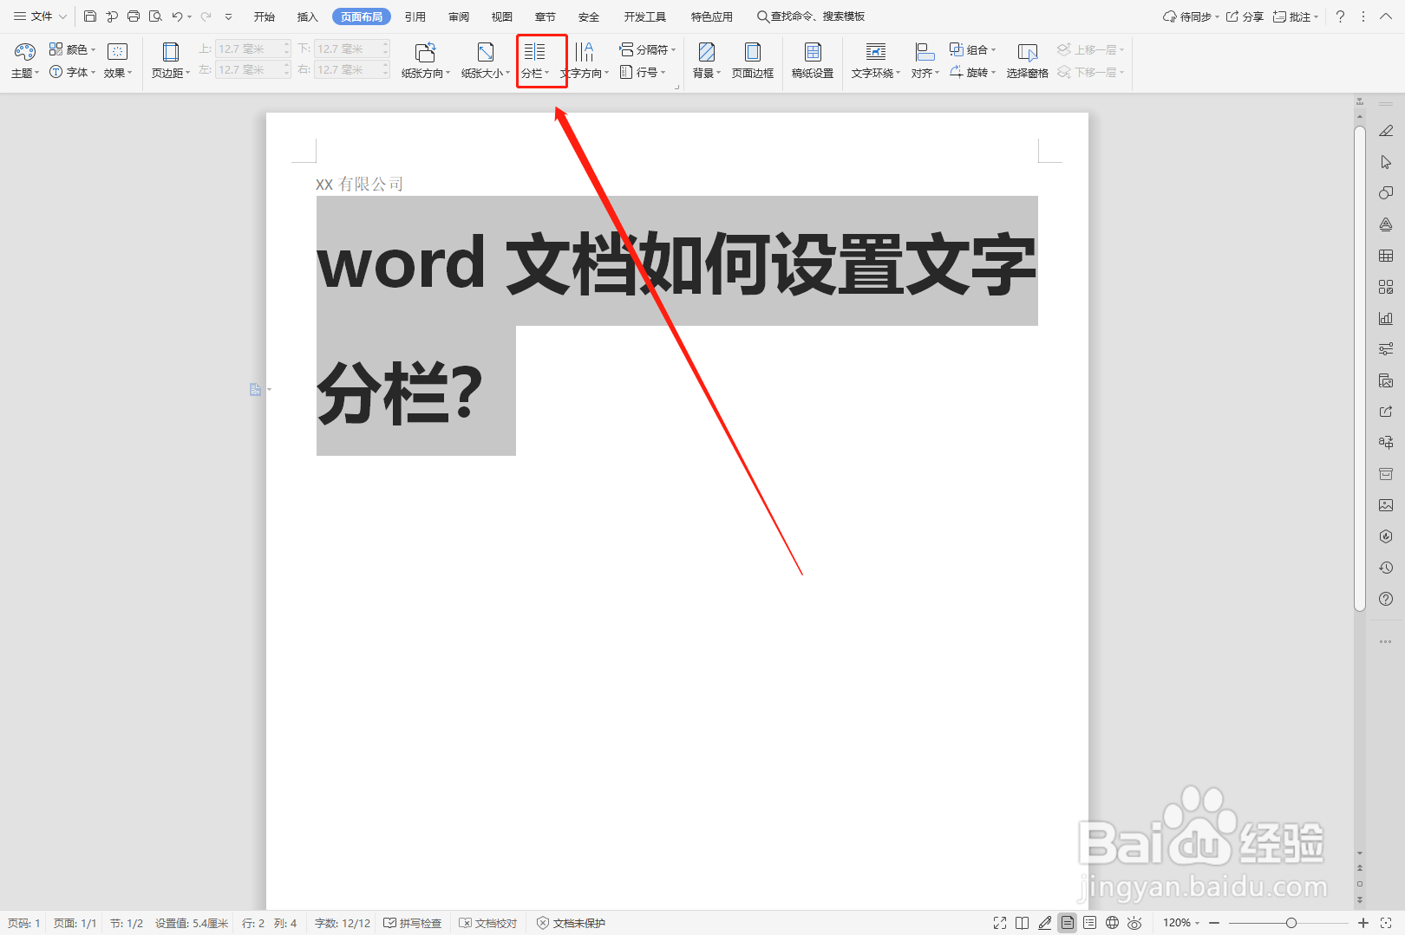1405x935 pixels.
Task: Toggle 拼写检查 spell check in status bar
Action: tap(413, 923)
